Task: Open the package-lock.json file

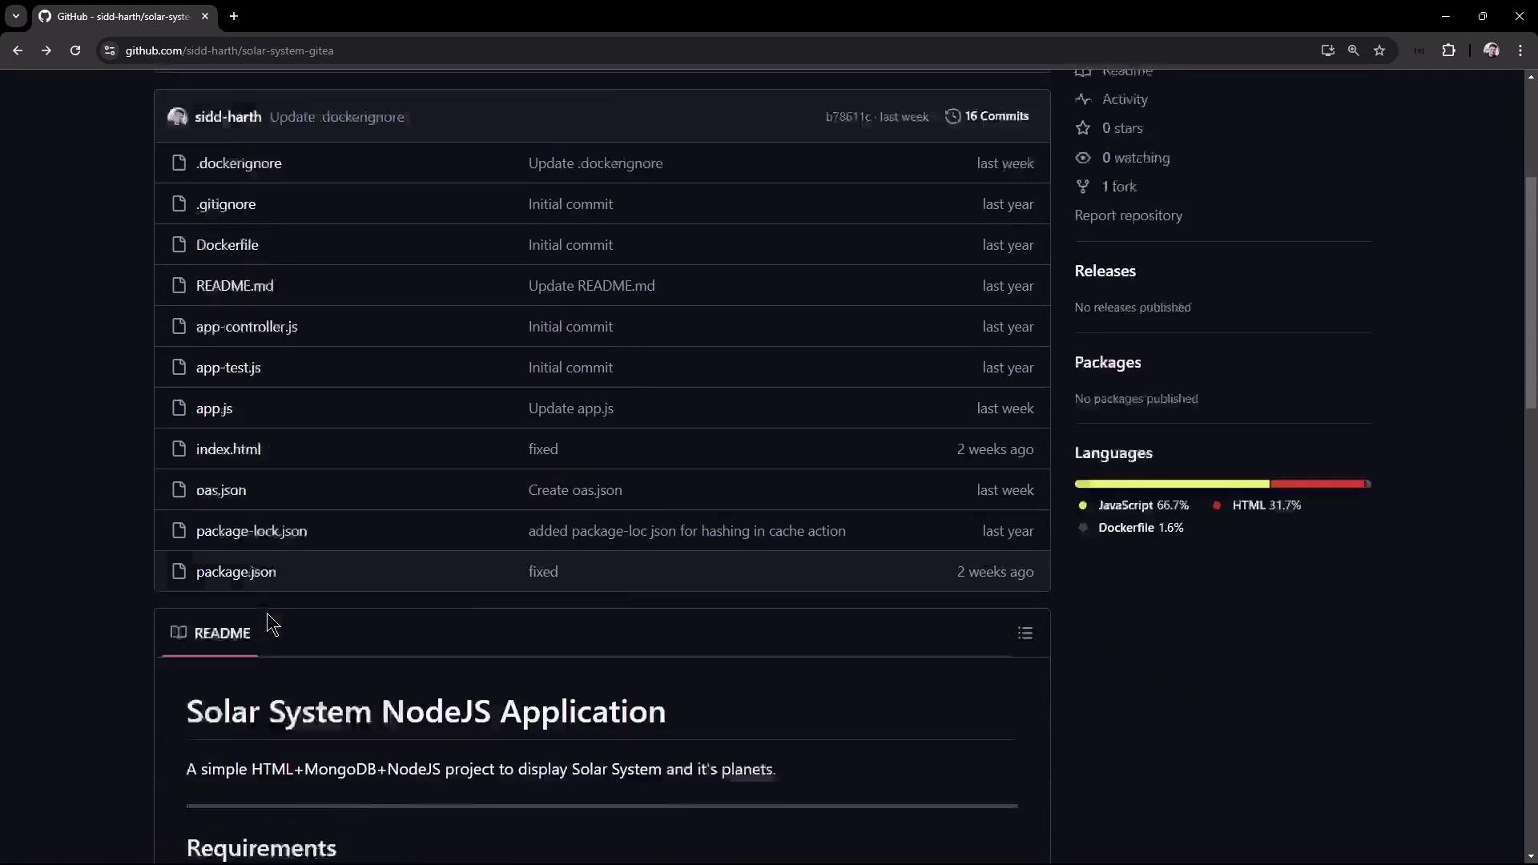Action: pyautogui.click(x=251, y=531)
